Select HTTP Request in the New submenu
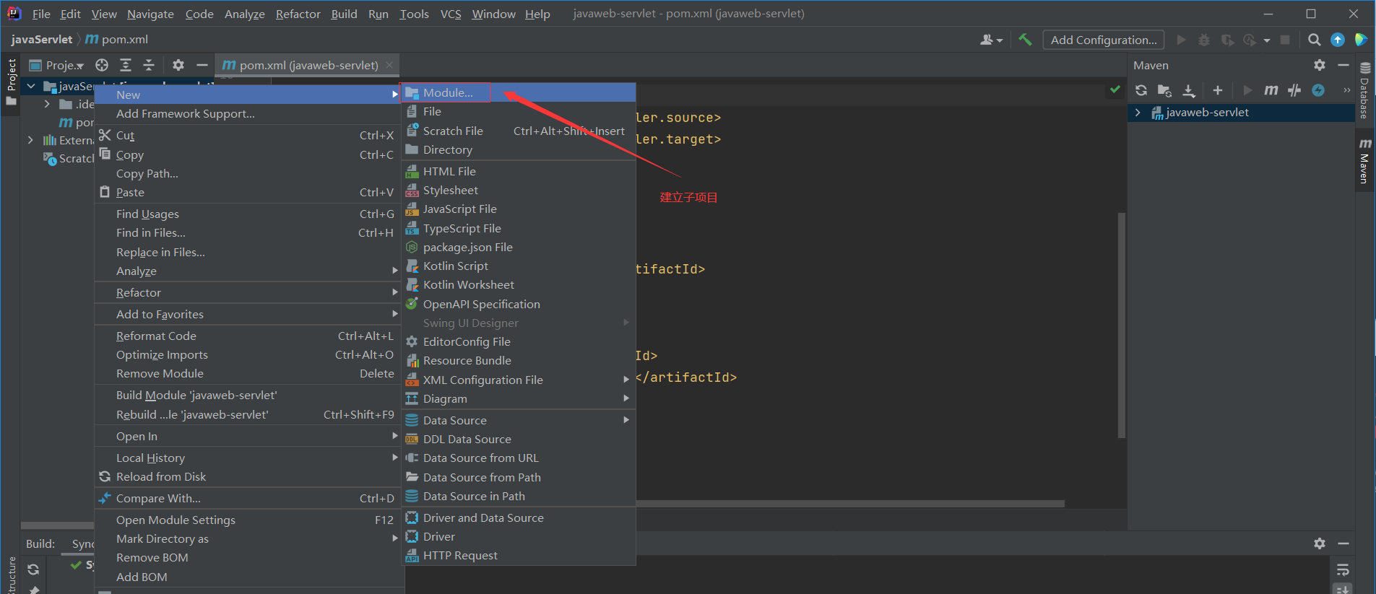This screenshot has width=1376, height=594. pyautogui.click(x=519, y=555)
